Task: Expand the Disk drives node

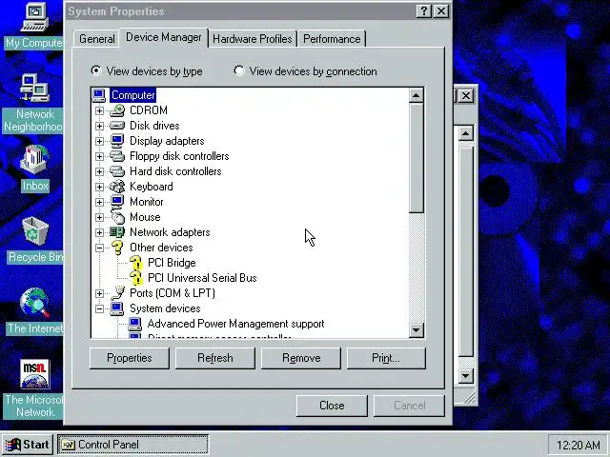Action: [x=99, y=126]
